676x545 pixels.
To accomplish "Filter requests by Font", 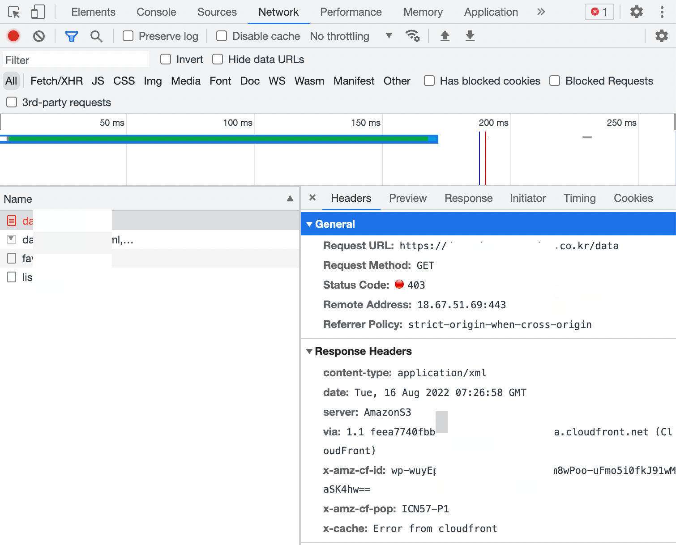I will point(220,81).
